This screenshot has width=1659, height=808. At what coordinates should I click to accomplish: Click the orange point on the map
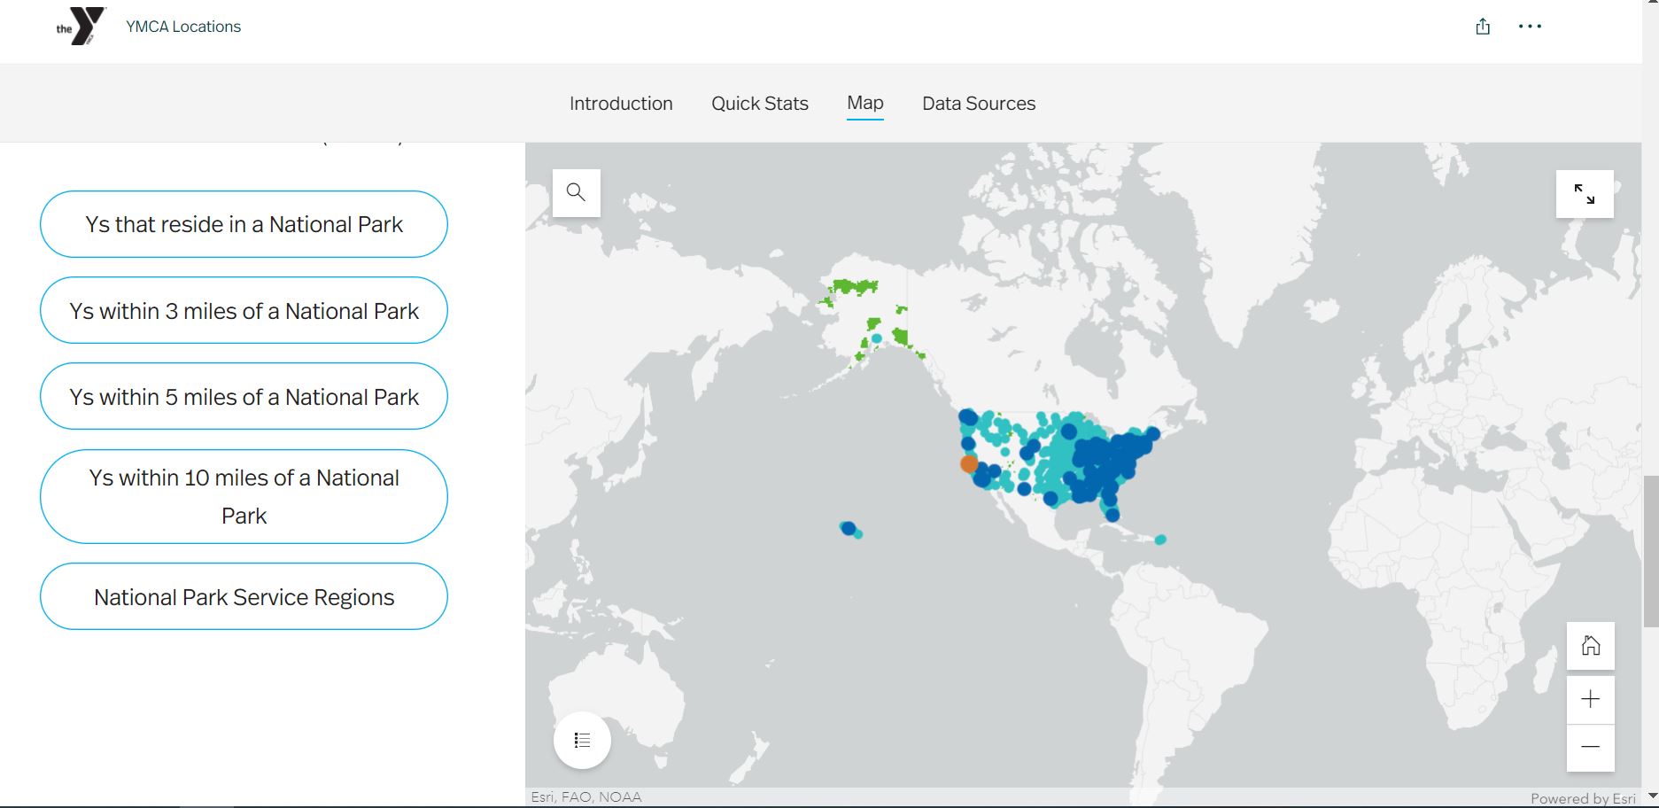click(x=969, y=463)
